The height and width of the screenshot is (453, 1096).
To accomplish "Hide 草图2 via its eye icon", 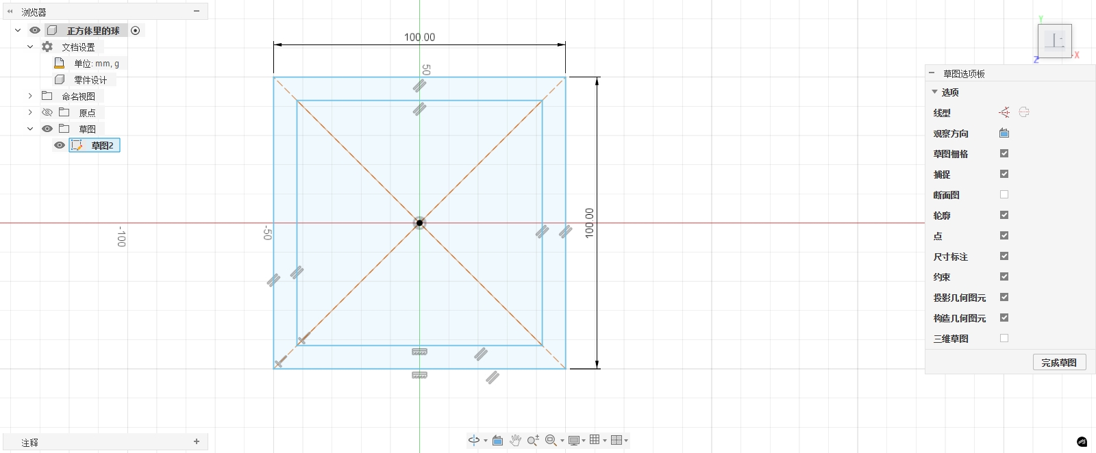I will pos(60,145).
